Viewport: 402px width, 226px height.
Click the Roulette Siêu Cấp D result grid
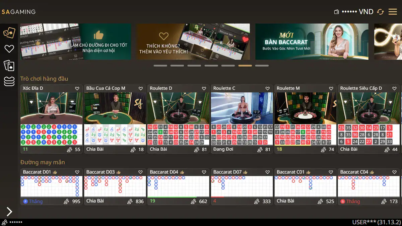(x=369, y=135)
